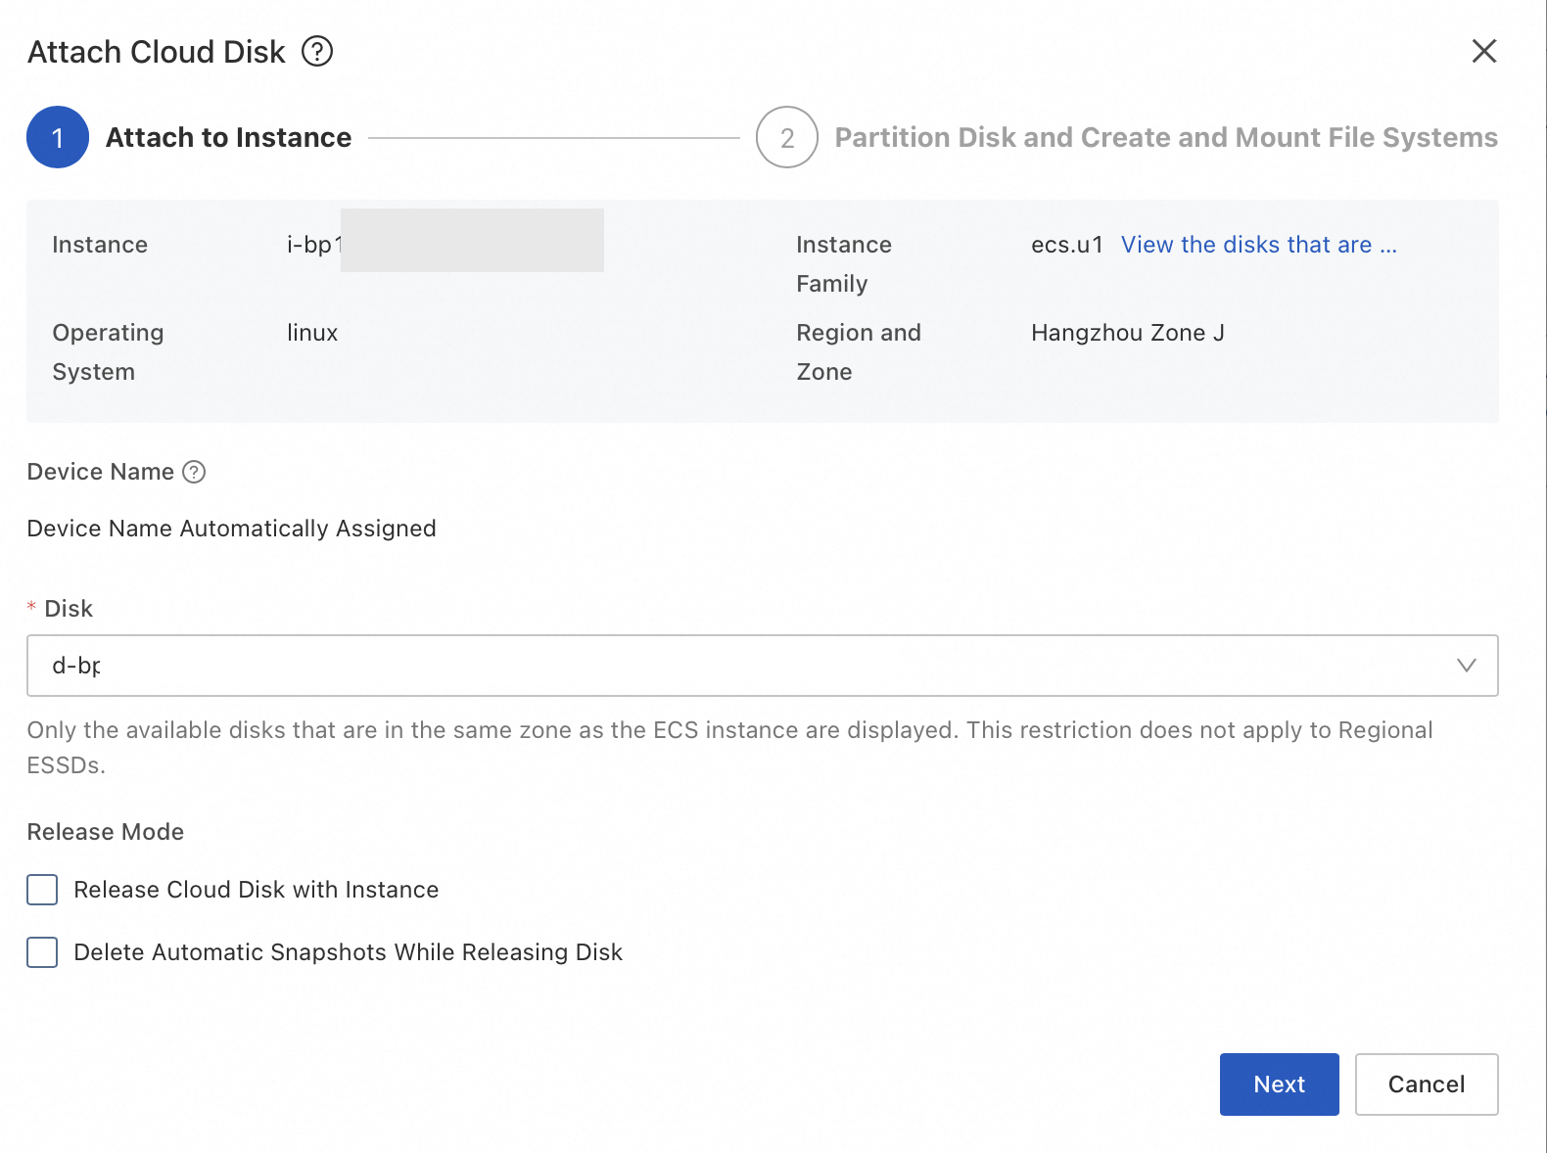Image resolution: width=1547 pixels, height=1153 pixels.
Task: Click the Cancel button
Action: pyautogui.click(x=1427, y=1084)
